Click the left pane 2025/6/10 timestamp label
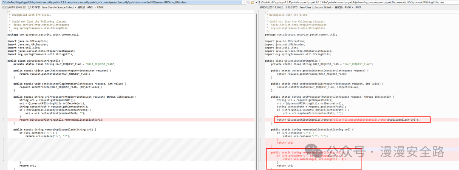The image size is (459, 170). tap(13, 7)
